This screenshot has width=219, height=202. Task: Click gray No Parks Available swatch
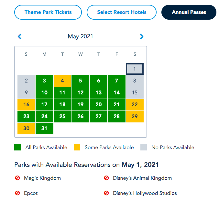pos(144,148)
